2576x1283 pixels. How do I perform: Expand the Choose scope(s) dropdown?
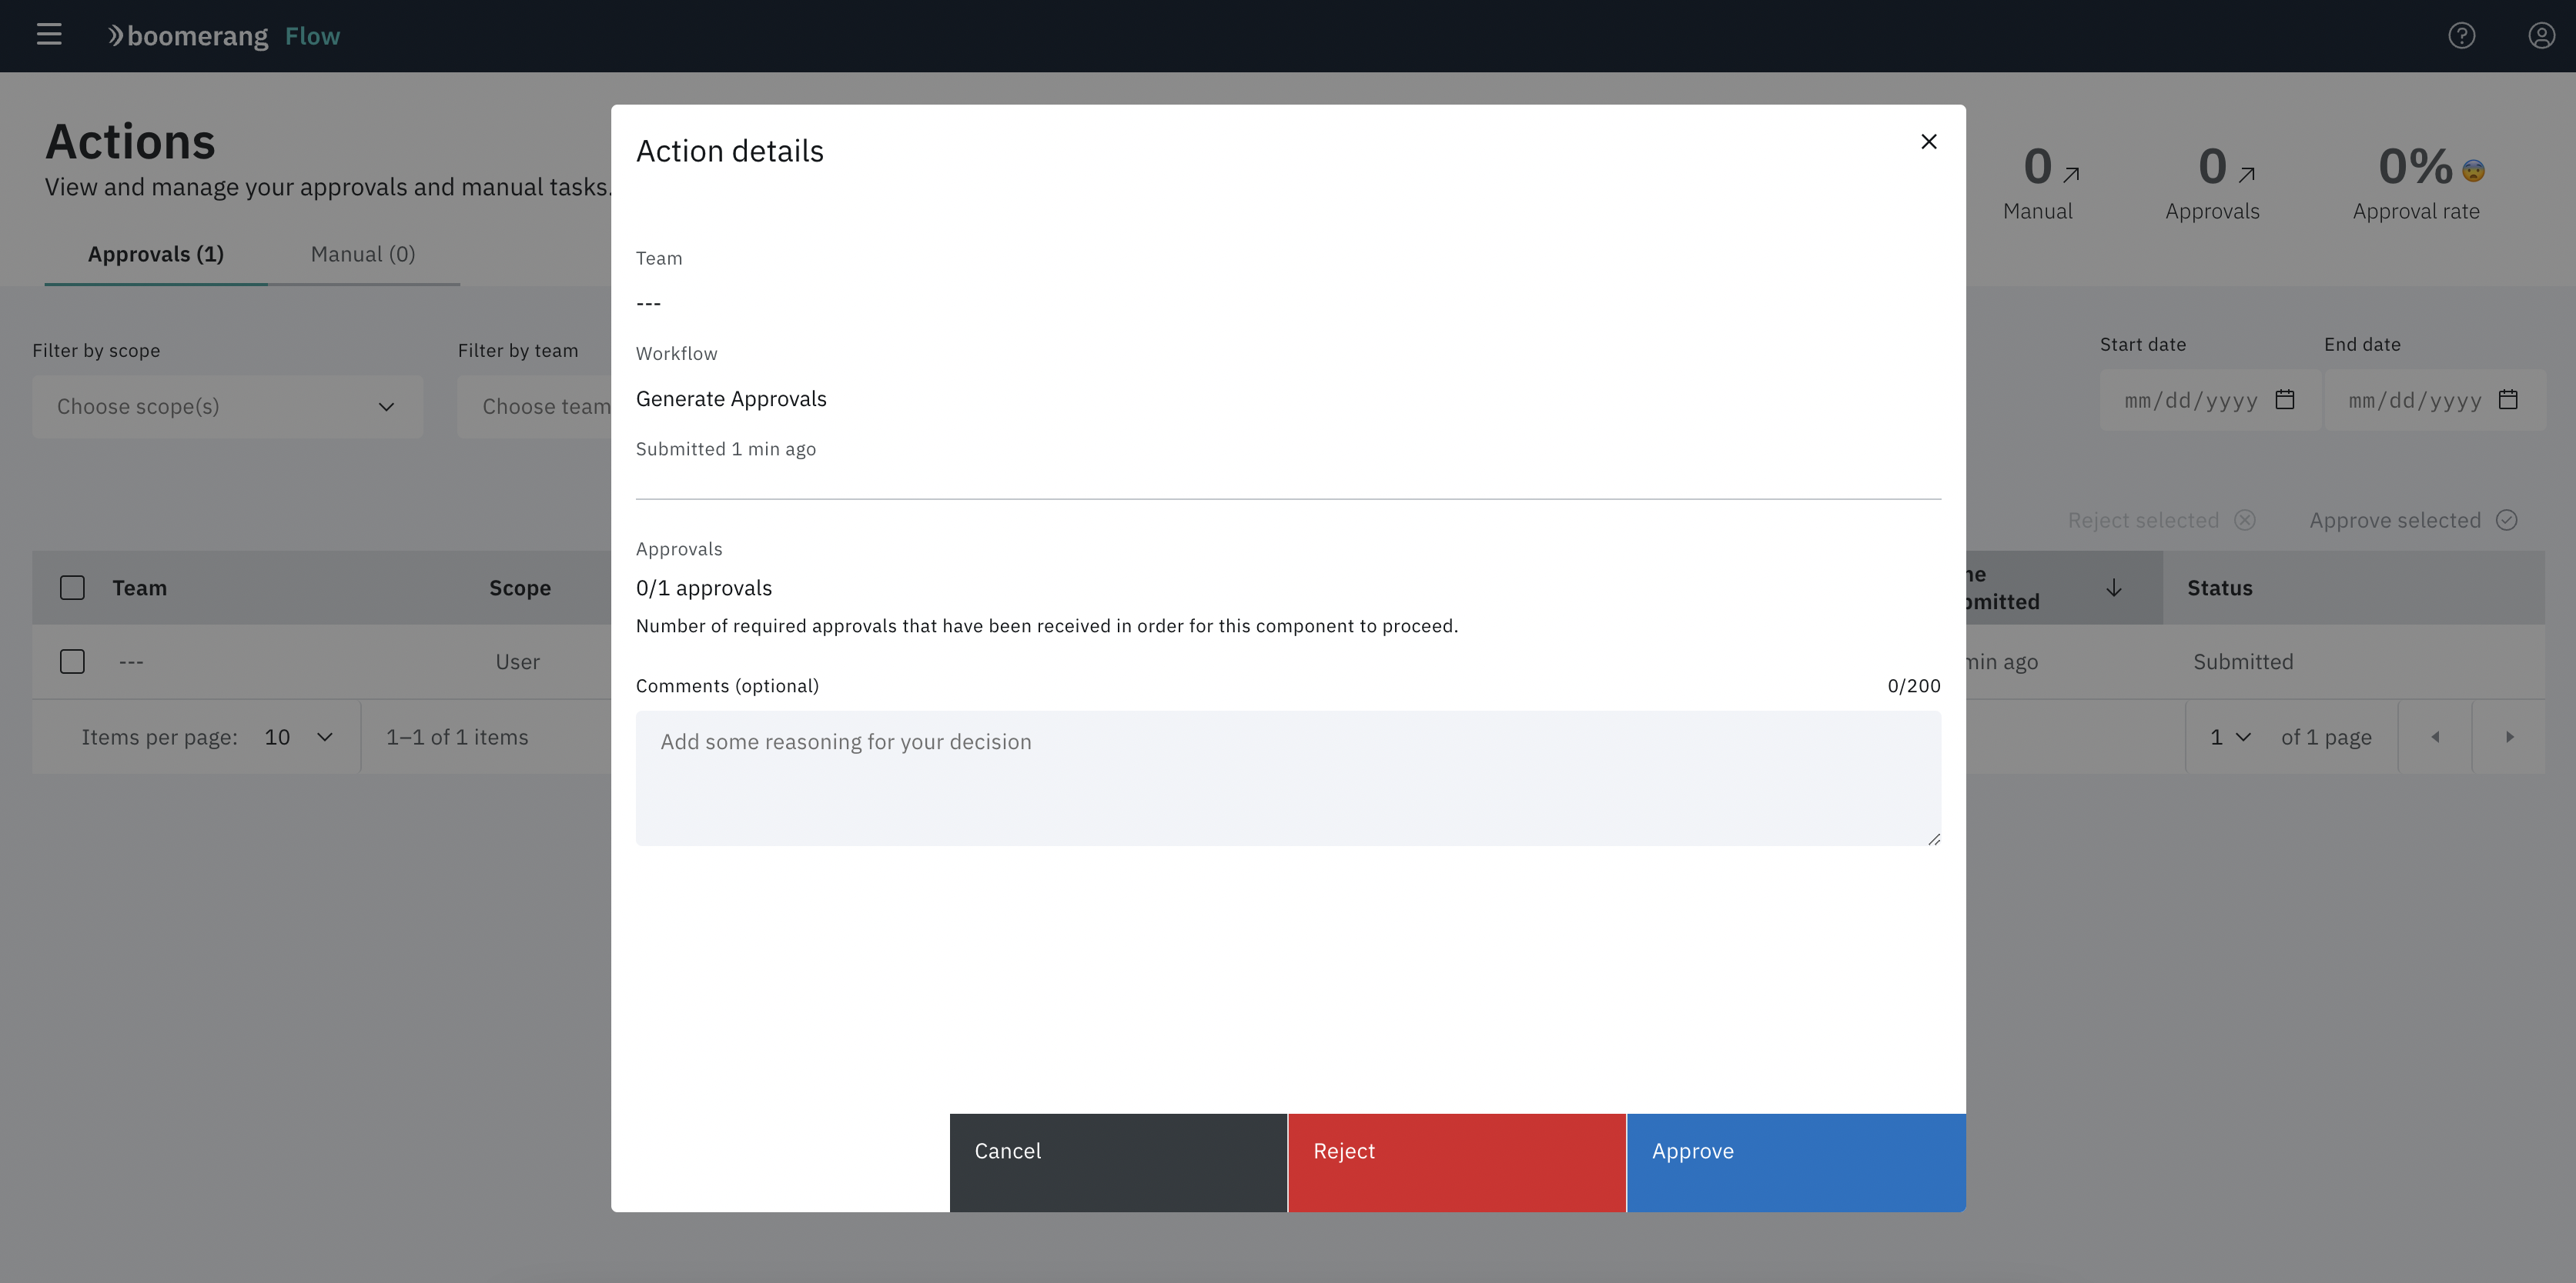pyautogui.click(x=227, y=407)
